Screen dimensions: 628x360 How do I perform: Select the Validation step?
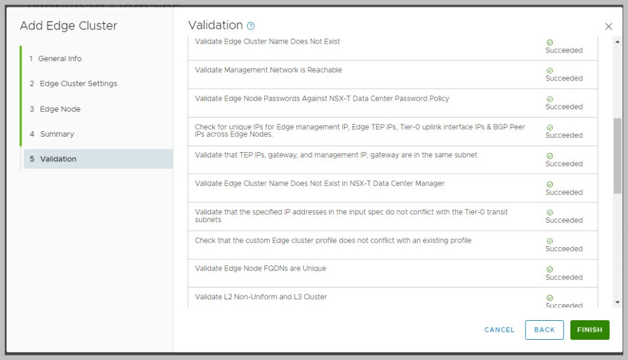click(x=58, y=159)
